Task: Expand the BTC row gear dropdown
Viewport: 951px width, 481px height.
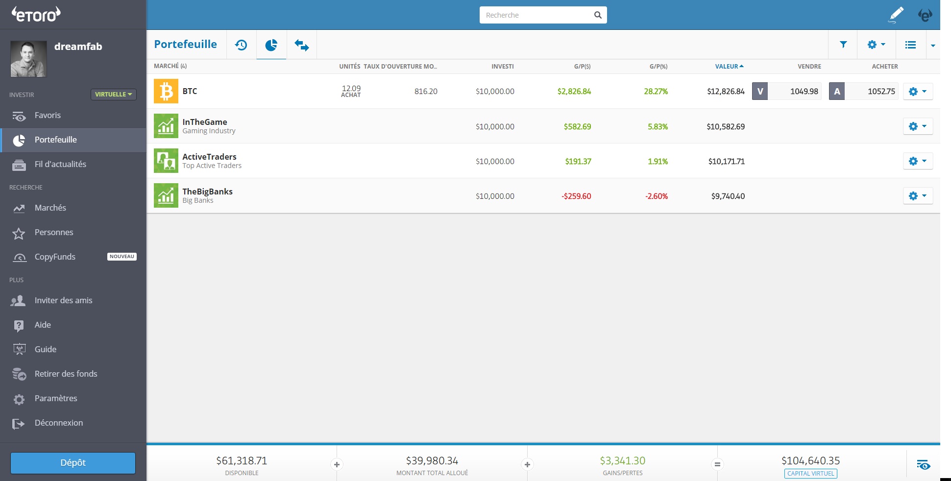Action: pyautogui.click(x=917, y=92)
